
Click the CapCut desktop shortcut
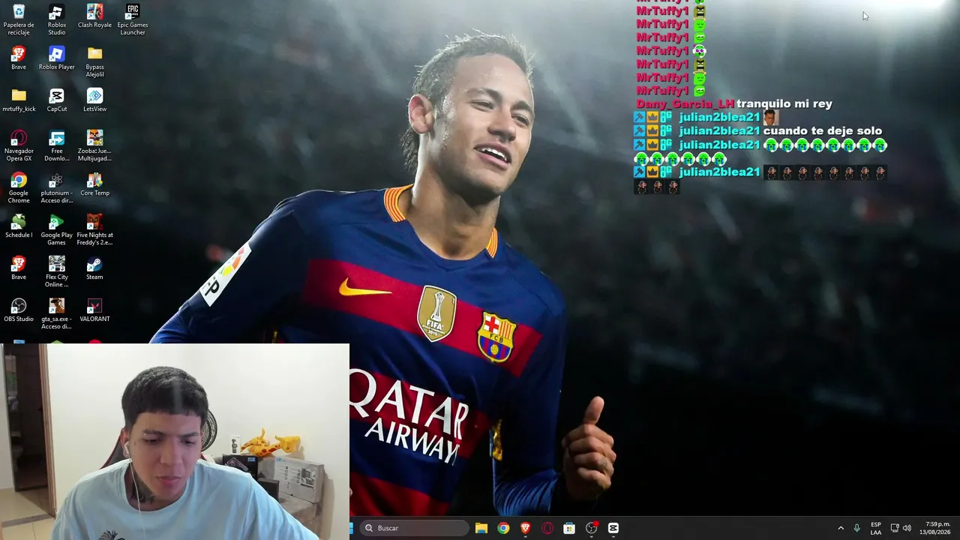click(56, 100)
